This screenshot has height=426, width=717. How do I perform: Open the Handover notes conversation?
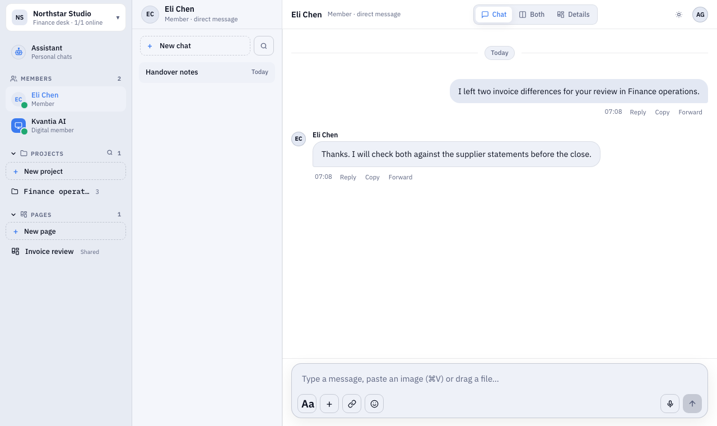[207, 72]
